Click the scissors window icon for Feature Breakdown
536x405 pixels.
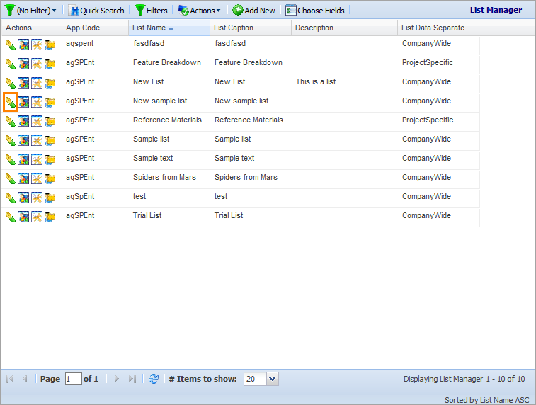click(x=37, y=64)
